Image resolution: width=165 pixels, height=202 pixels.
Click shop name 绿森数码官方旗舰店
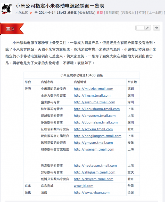[55, 150]
